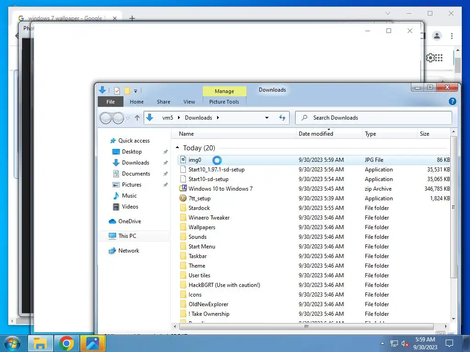Open the File ribbon tab
This screenshot has width=470, height=352.
[x=110, y=102]
